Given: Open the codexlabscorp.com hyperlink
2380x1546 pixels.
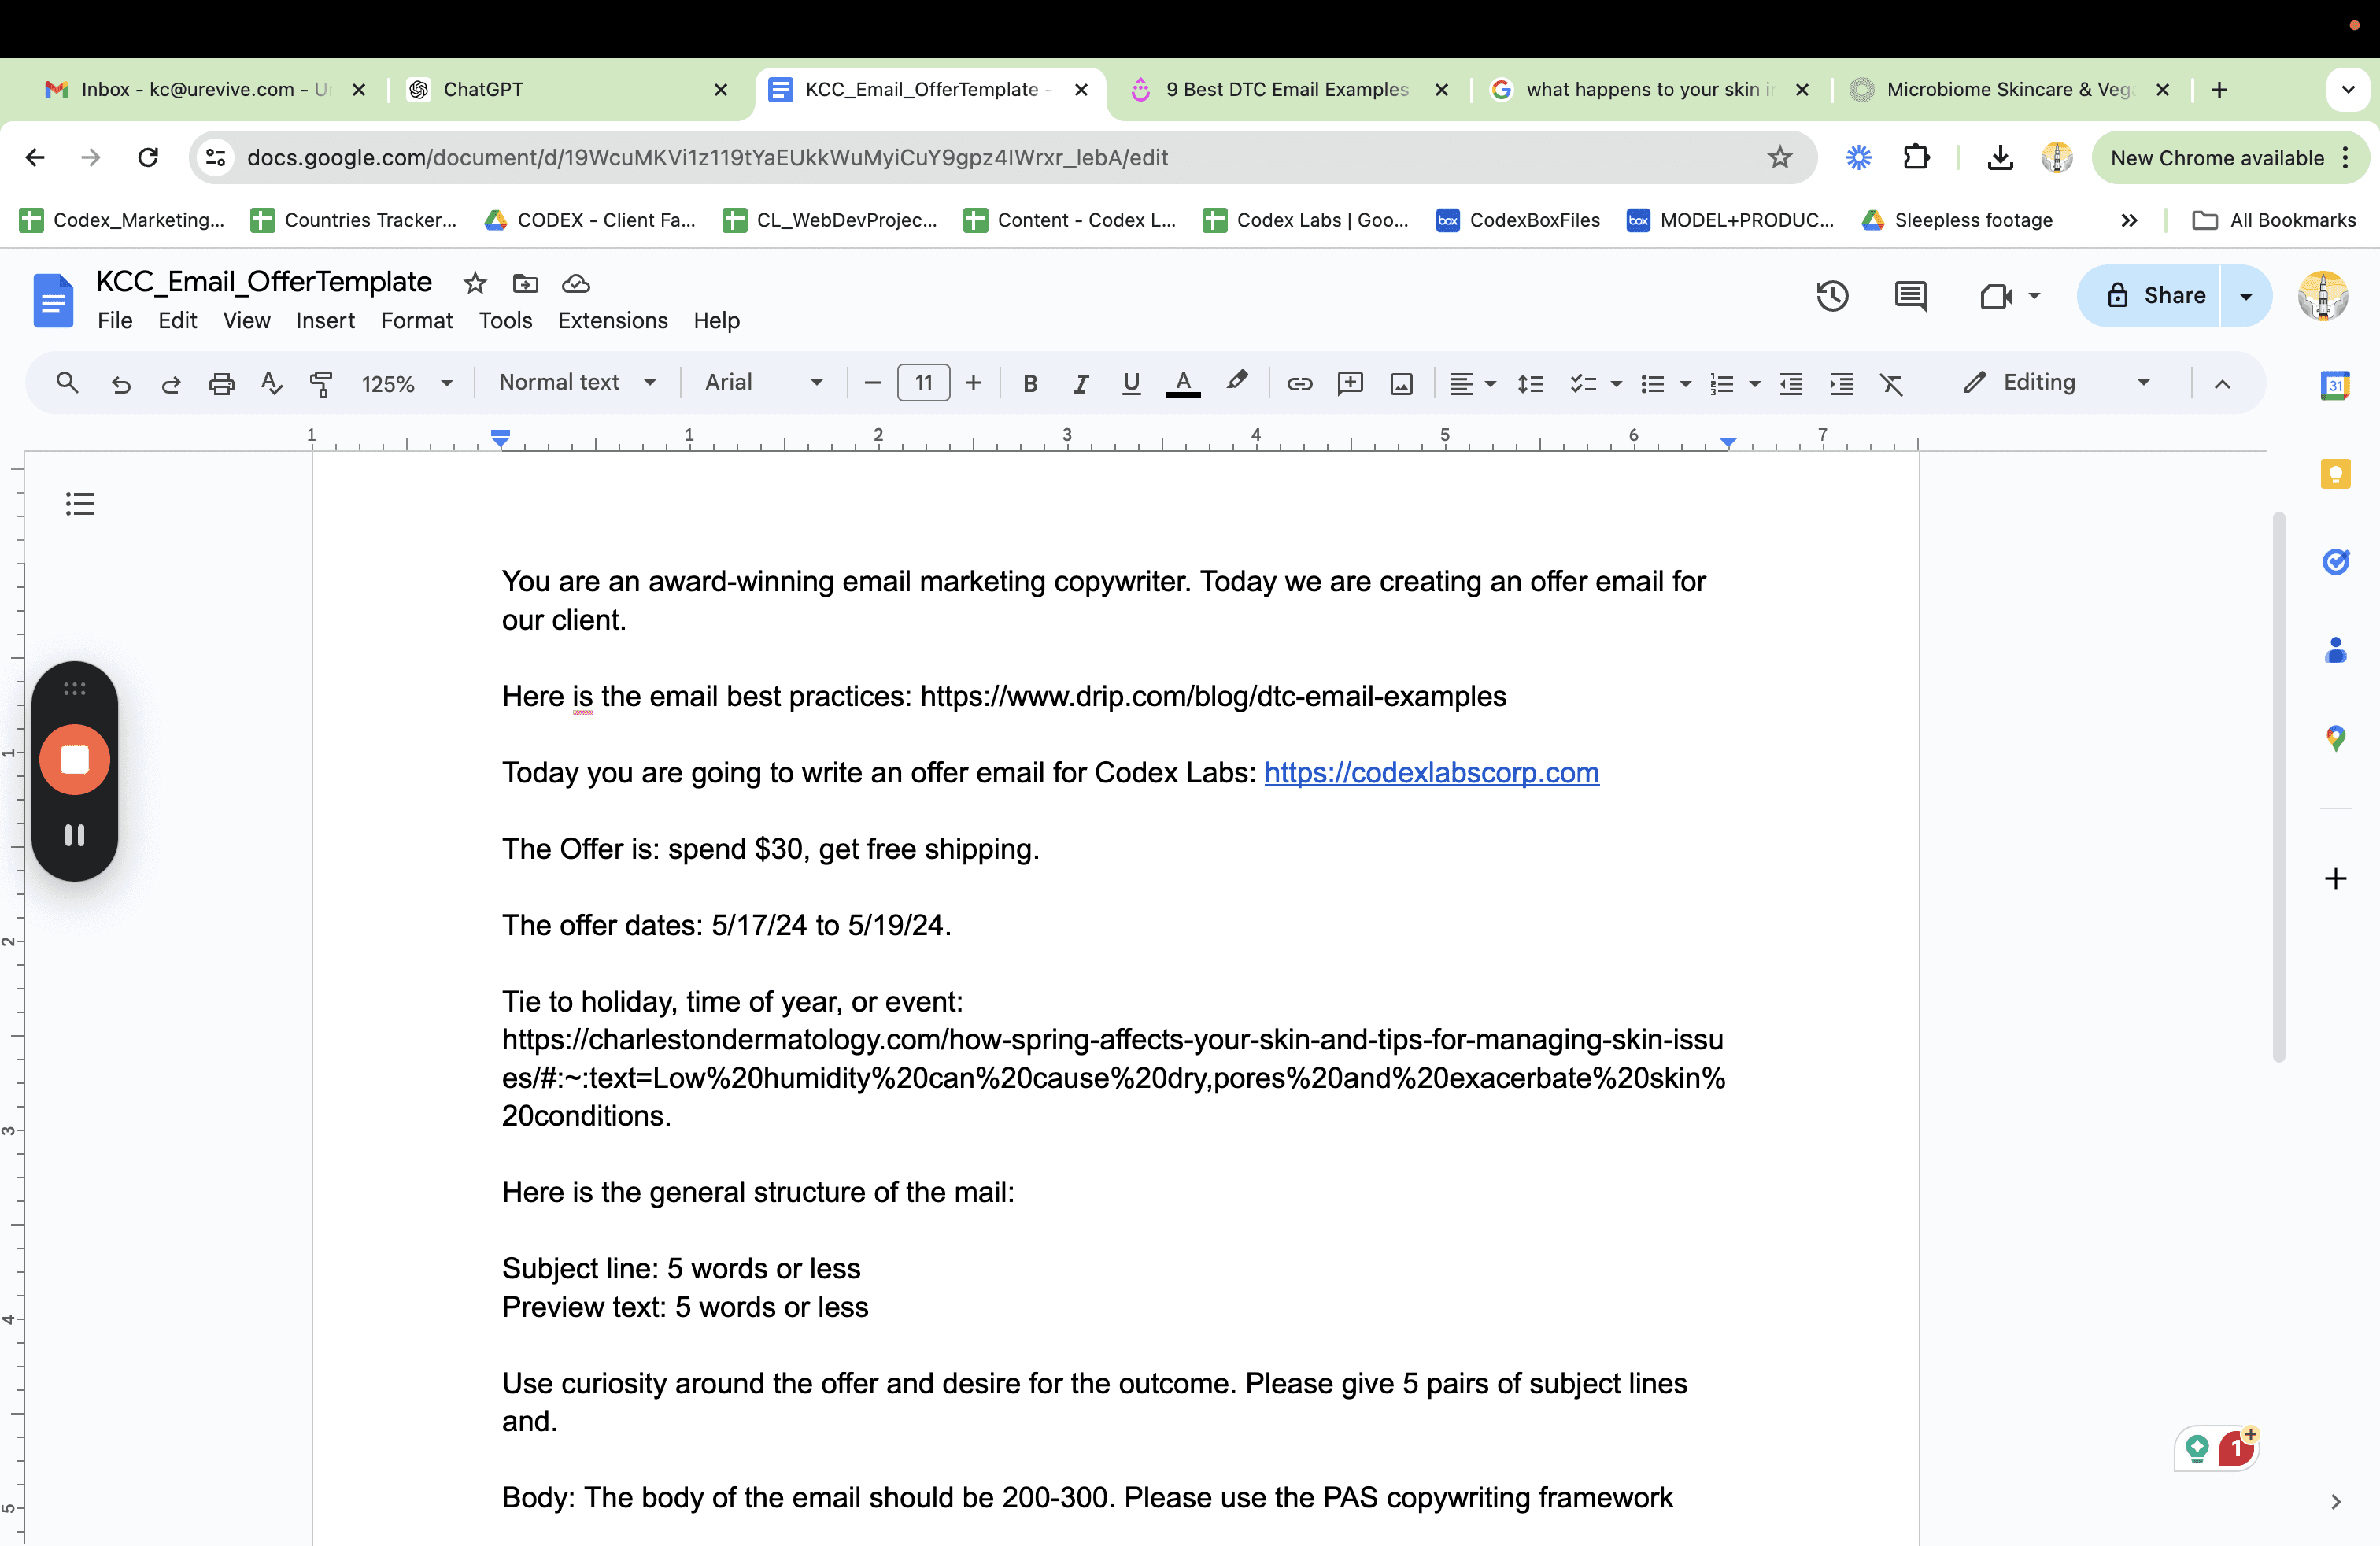Looking at the screenshot, I should 1431,772.
